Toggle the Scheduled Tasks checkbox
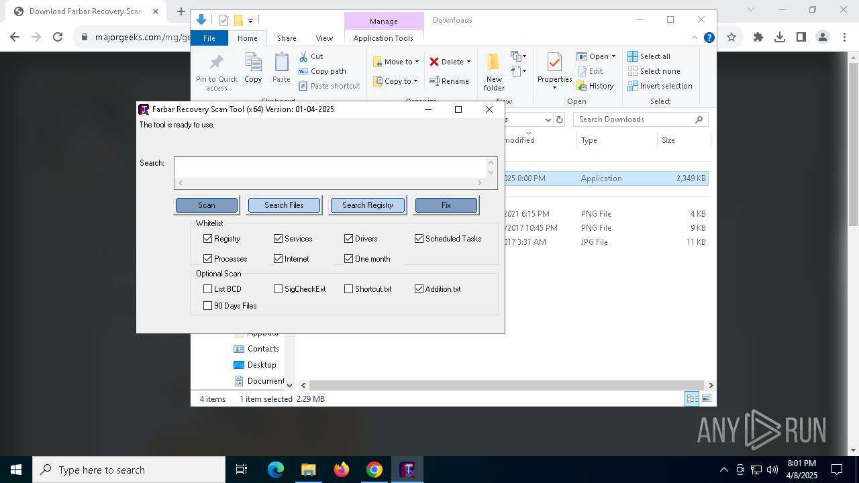The image size is (859, 483). point(419,239)
